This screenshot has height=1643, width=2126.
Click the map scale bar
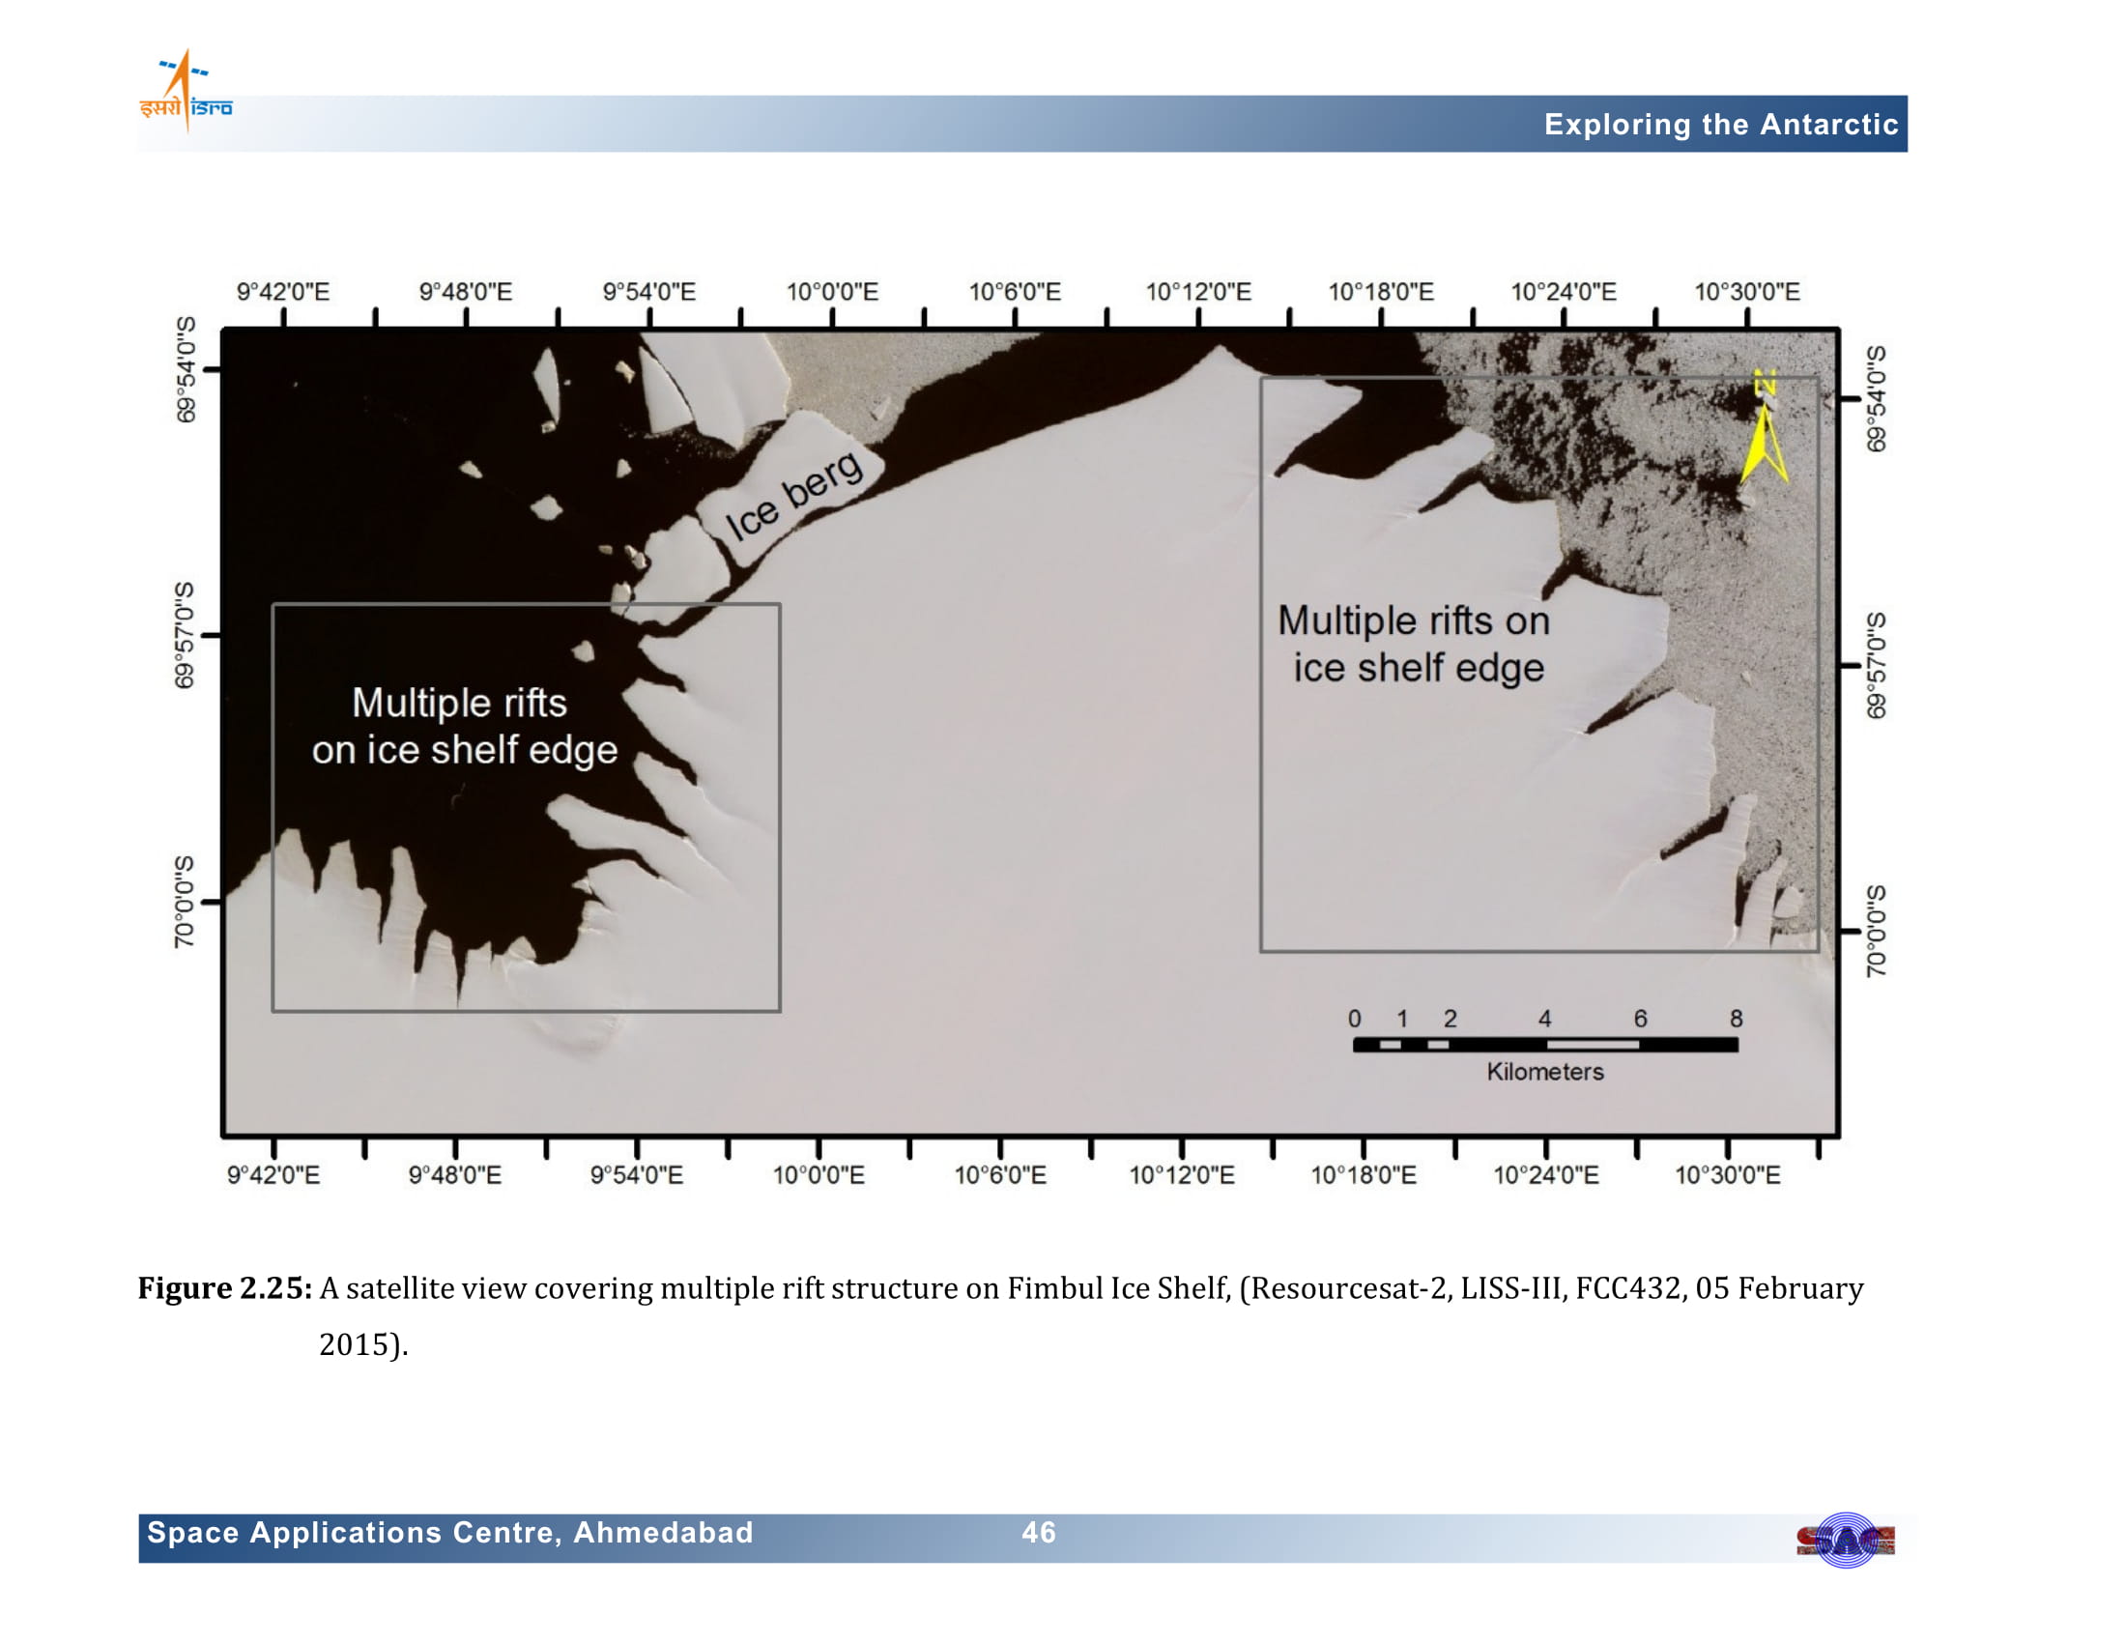click(x=1545, y=1045)
